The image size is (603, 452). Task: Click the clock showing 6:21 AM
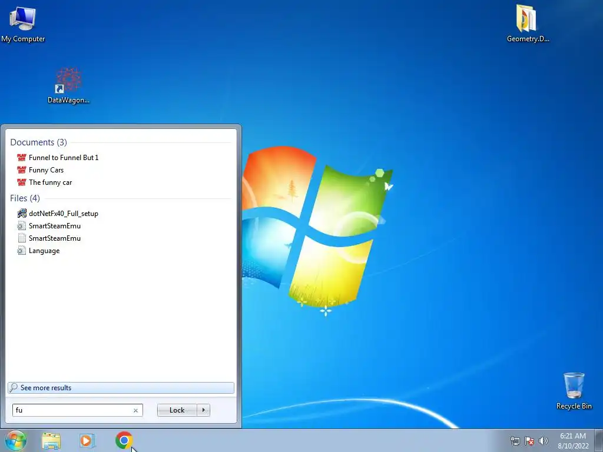[573, 441]
